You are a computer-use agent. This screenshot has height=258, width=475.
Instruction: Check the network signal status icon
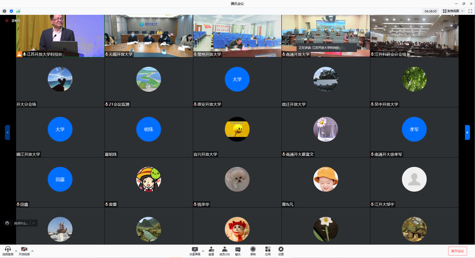pos(18,11)
